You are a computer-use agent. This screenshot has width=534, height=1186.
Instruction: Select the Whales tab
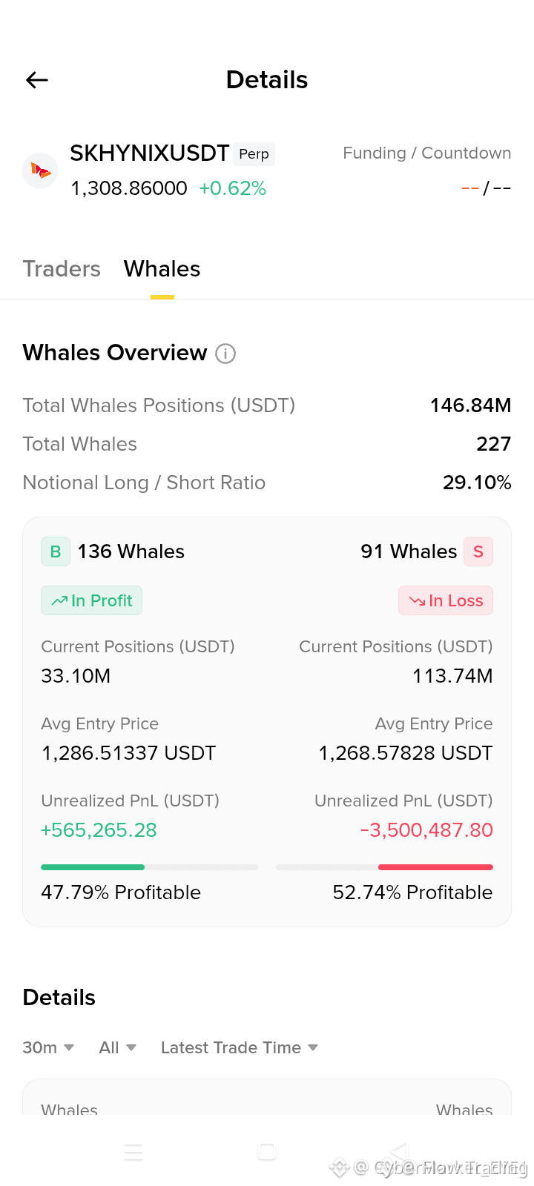(x=162, y=269)
